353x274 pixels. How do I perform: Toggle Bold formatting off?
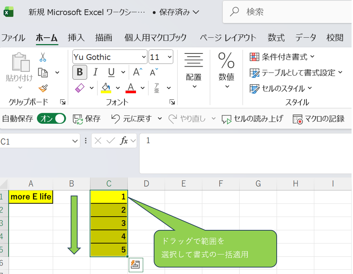[x=80, y=72]
